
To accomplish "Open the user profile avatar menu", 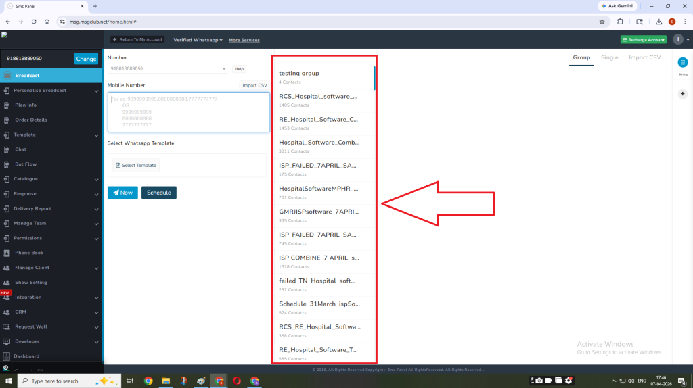I will click(x=678, y=39).
